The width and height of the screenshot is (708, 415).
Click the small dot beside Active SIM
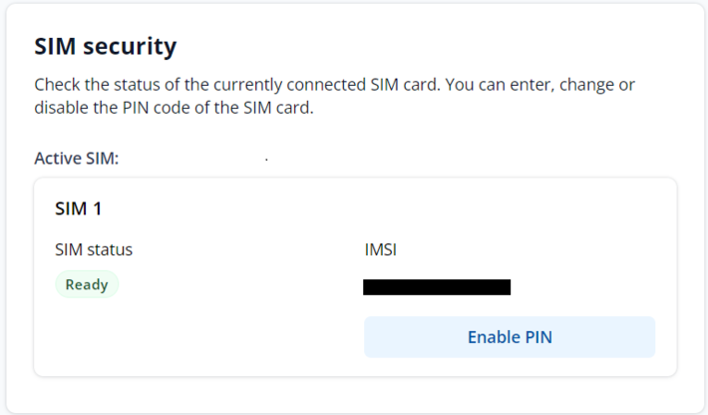coord(266,160)
